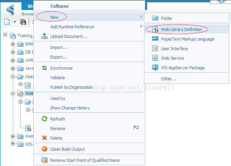Click the HTM icon

pos(155,39)
